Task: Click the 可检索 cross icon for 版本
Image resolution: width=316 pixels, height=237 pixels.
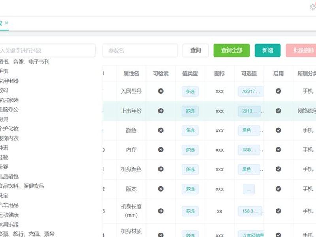Action: [161, 189]
